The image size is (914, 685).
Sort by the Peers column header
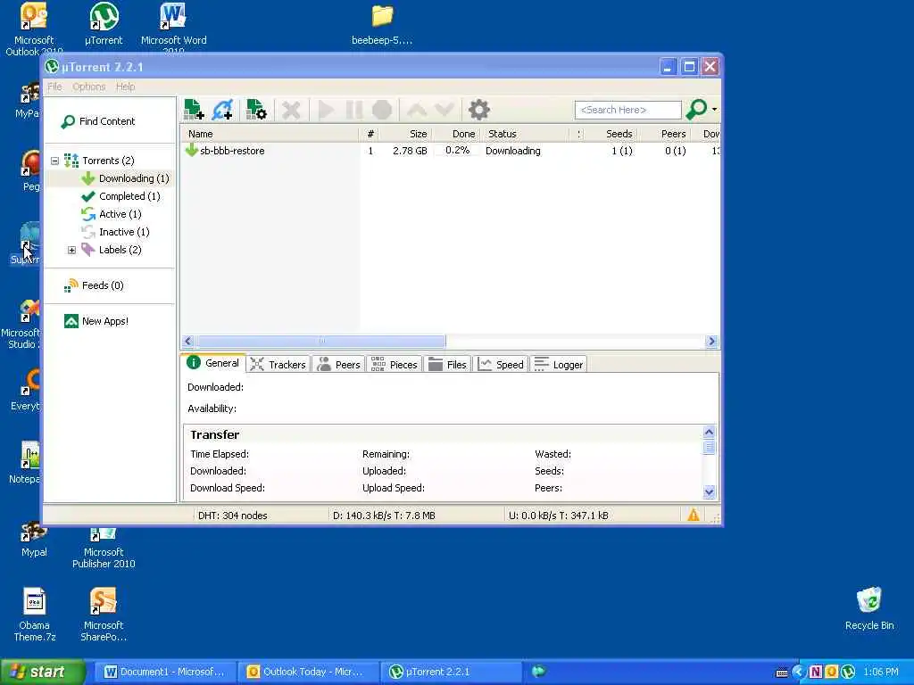point(665,134)
